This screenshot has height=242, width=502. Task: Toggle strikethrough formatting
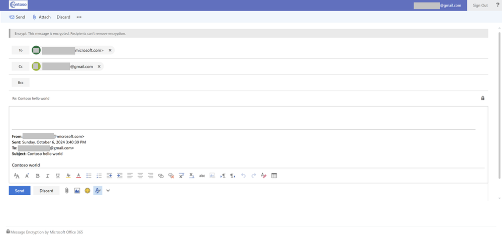click(x=202, y=176)
